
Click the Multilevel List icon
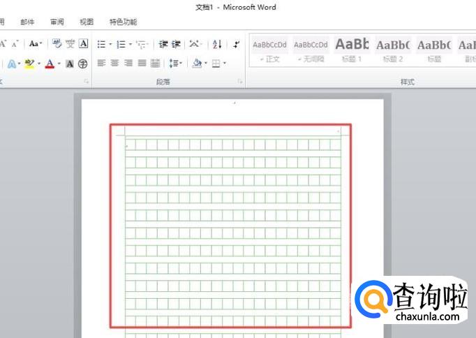(142, 44)
